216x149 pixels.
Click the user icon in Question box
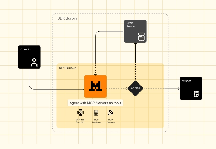(x=34, y=63)
